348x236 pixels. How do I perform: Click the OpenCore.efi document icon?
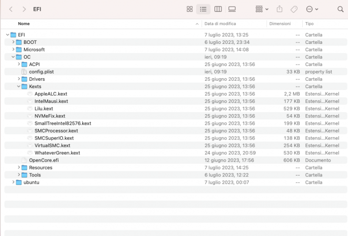(x=24, y=160)
